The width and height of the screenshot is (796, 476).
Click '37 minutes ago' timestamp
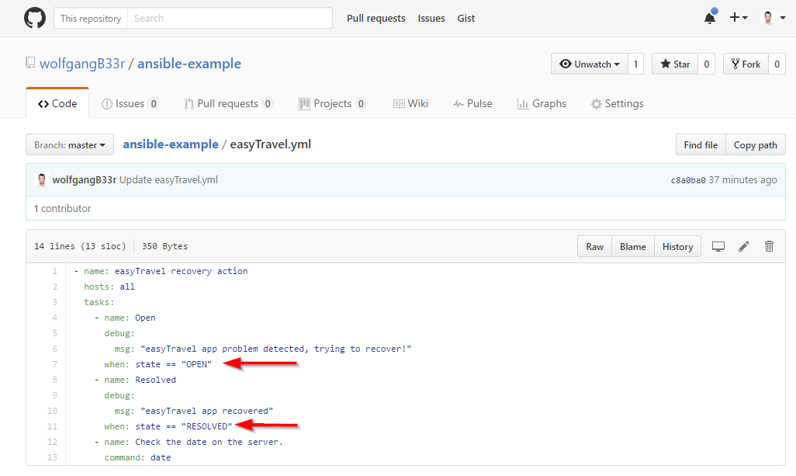(x=742, y=180)
